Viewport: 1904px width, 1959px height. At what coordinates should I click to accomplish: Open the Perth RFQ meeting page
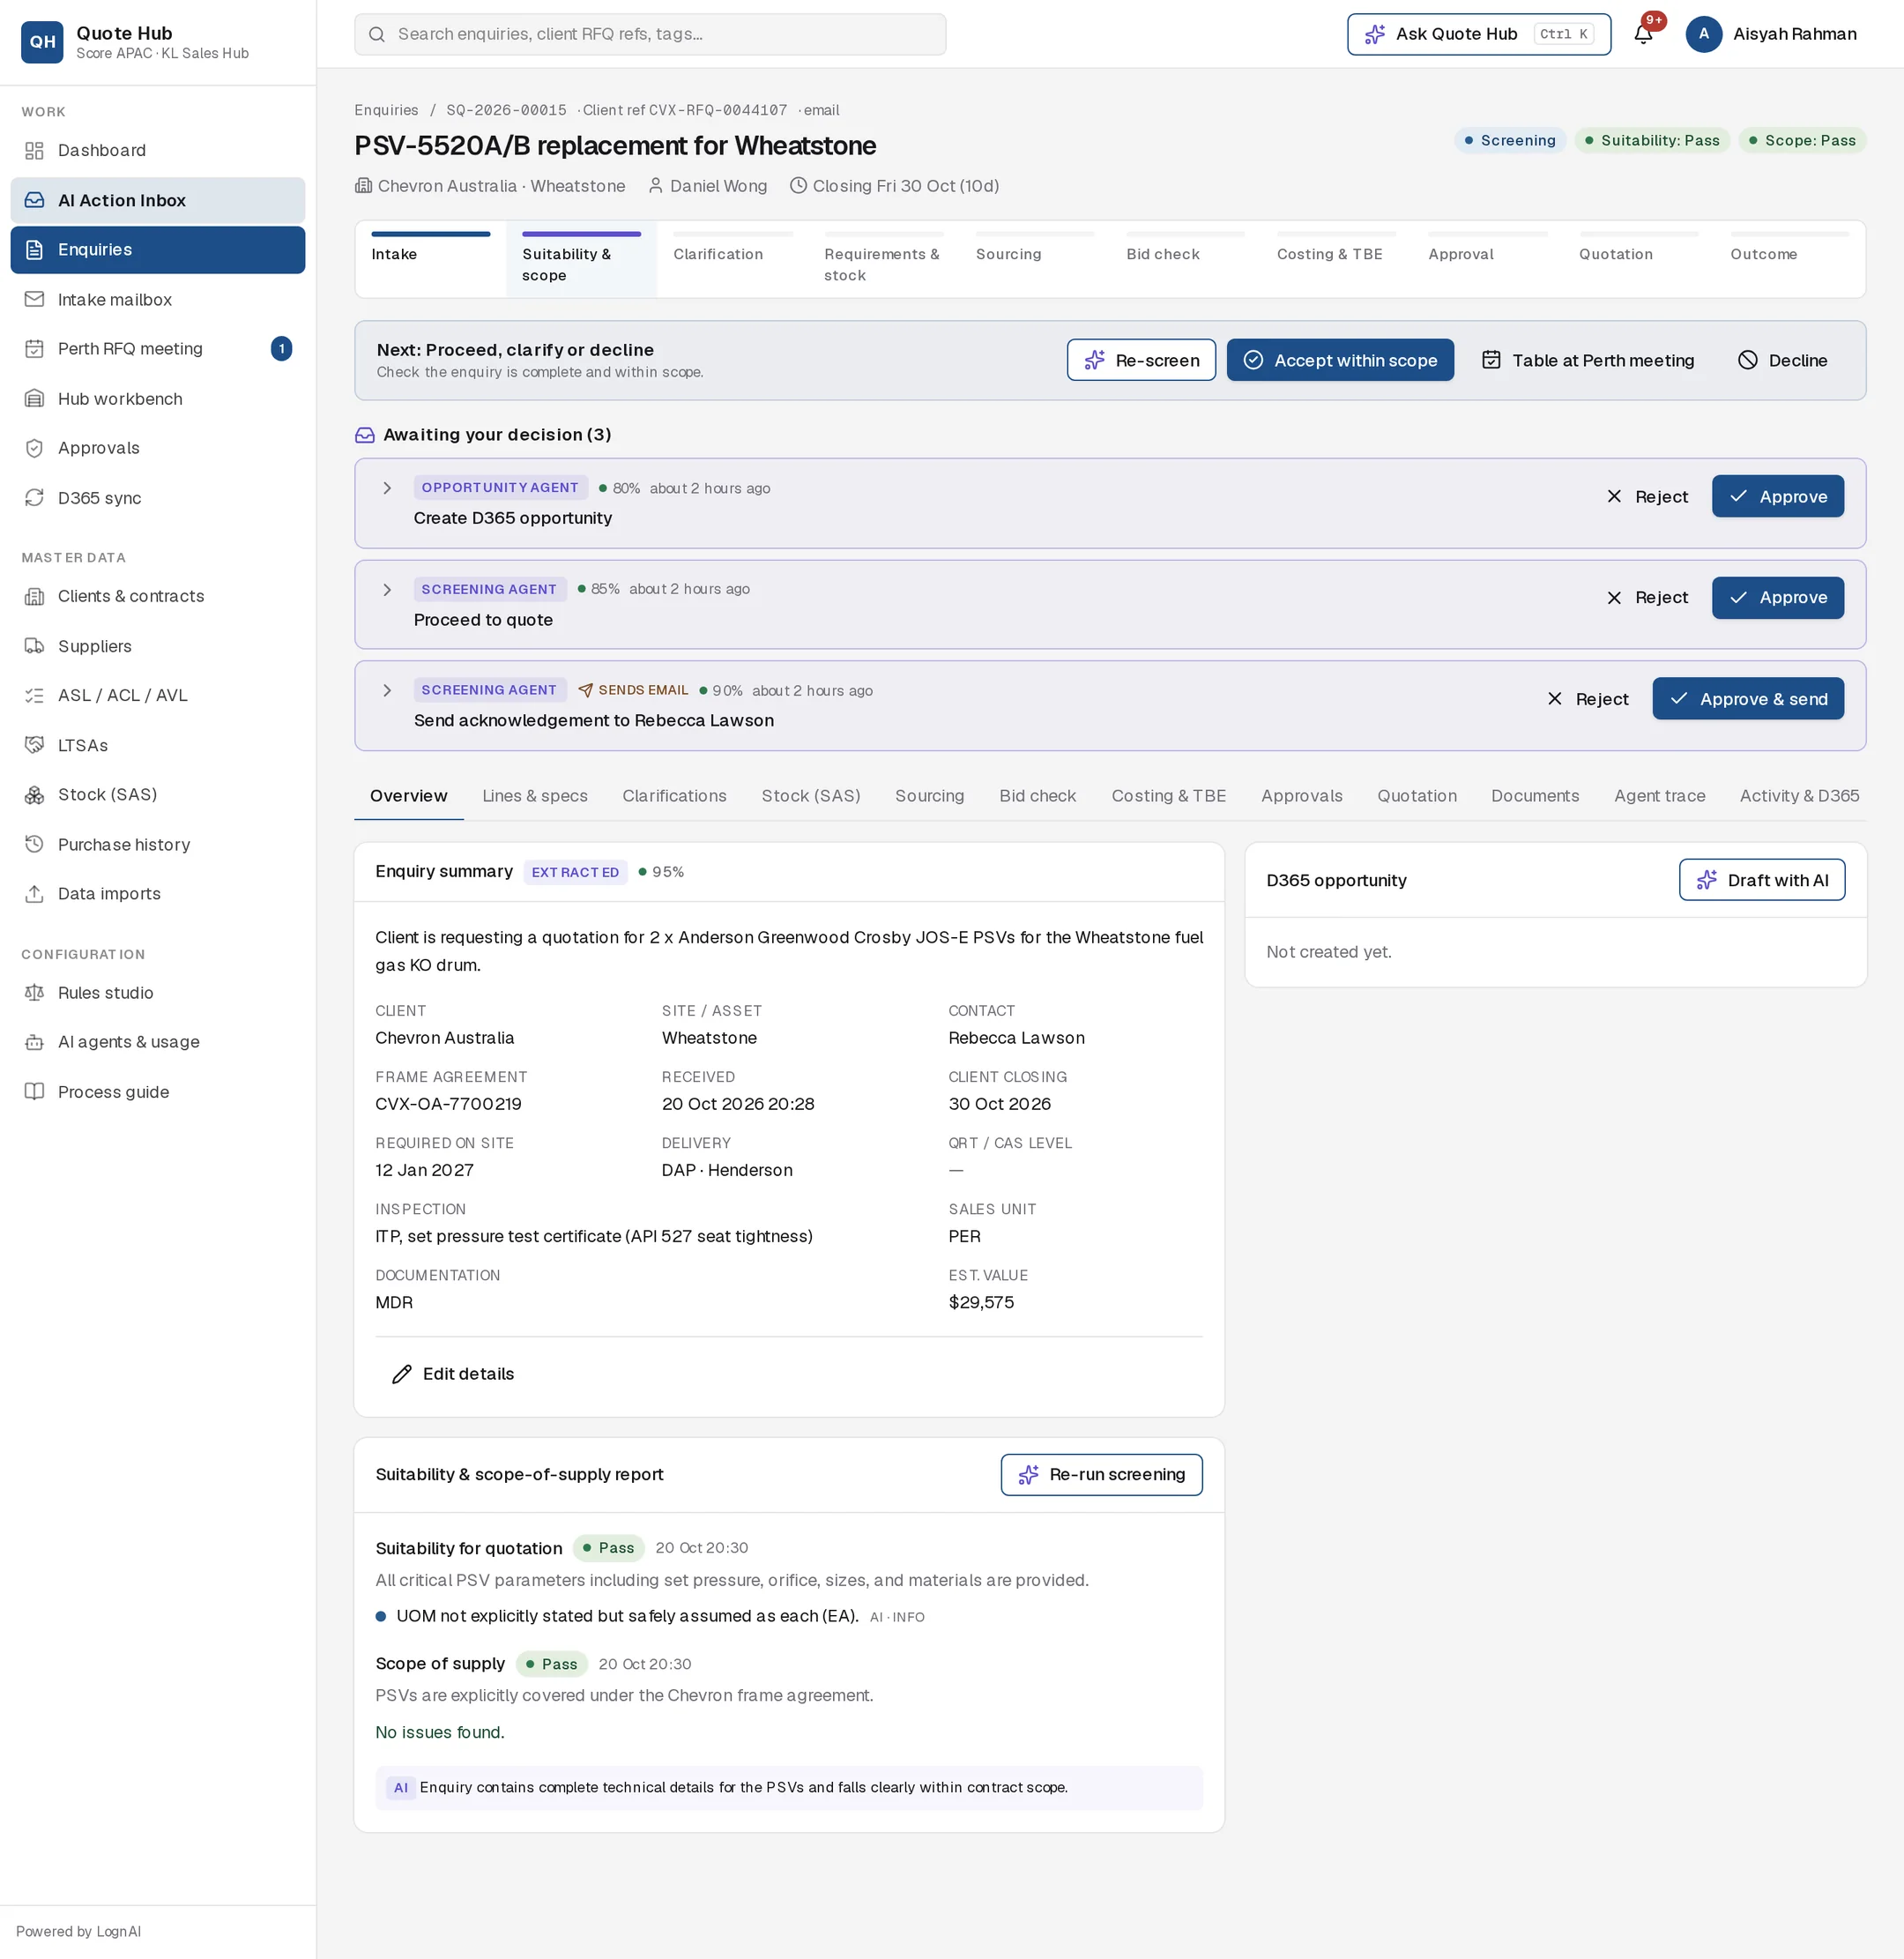[x=158, y=348]
